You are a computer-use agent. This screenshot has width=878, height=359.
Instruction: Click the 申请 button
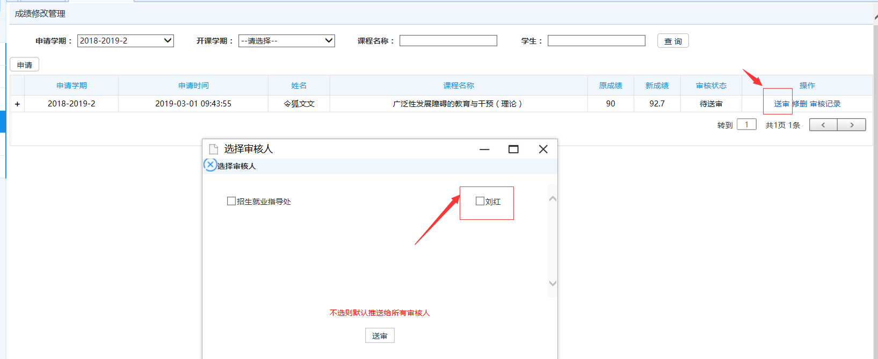pyautogui.click(x=25, y=65)
